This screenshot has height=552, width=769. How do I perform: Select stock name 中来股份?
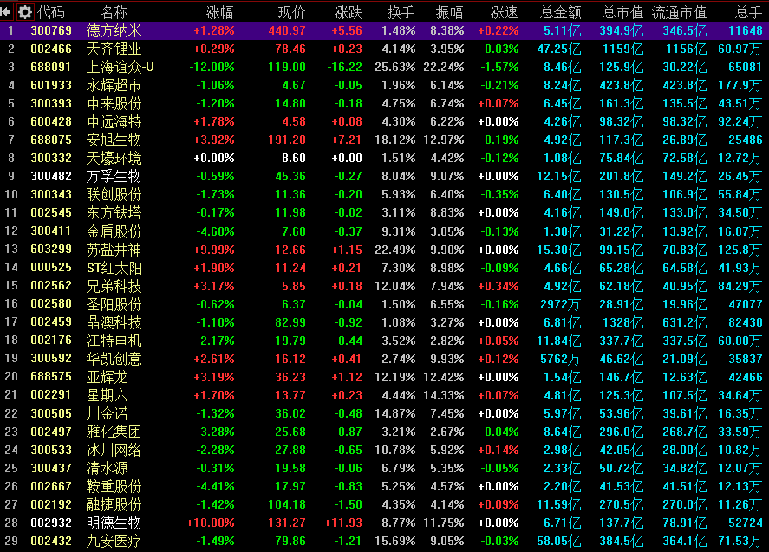[x=114, y=103]
